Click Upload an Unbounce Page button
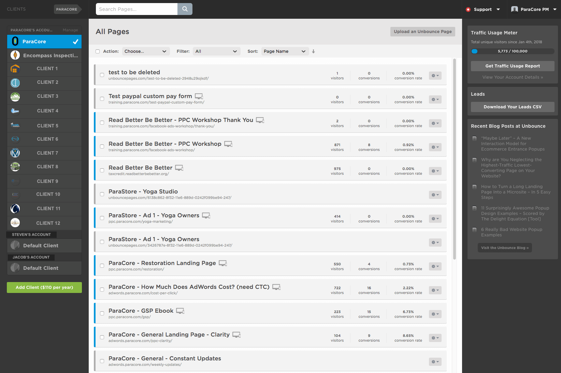Viewport: 561px width, 373px height. click(x=422, y=32)
